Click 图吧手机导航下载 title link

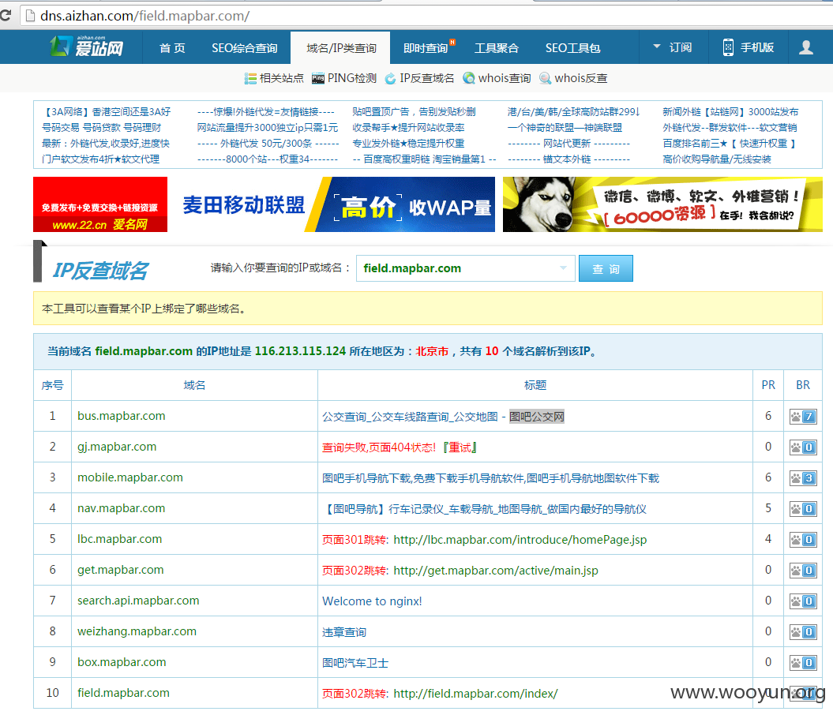click(x=490, y=478)
